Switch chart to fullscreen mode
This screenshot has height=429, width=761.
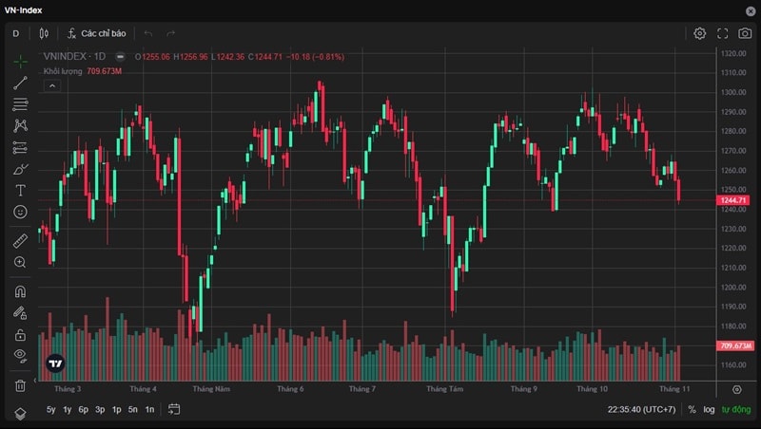723,33
